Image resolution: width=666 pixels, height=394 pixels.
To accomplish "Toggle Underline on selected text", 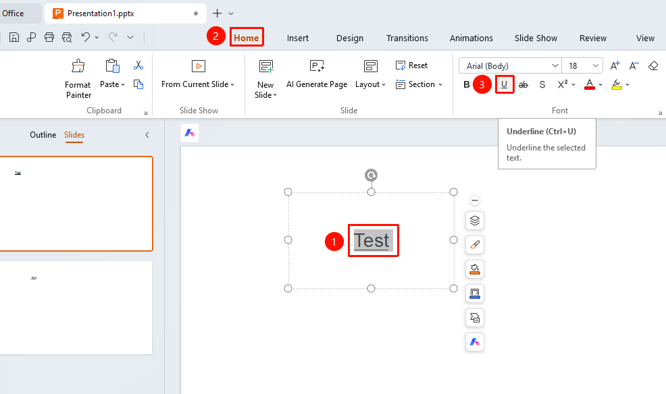I will (504, 84).
